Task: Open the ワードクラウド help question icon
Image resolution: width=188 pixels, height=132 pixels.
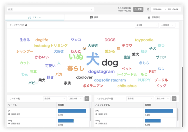Action: click(26, 25)
